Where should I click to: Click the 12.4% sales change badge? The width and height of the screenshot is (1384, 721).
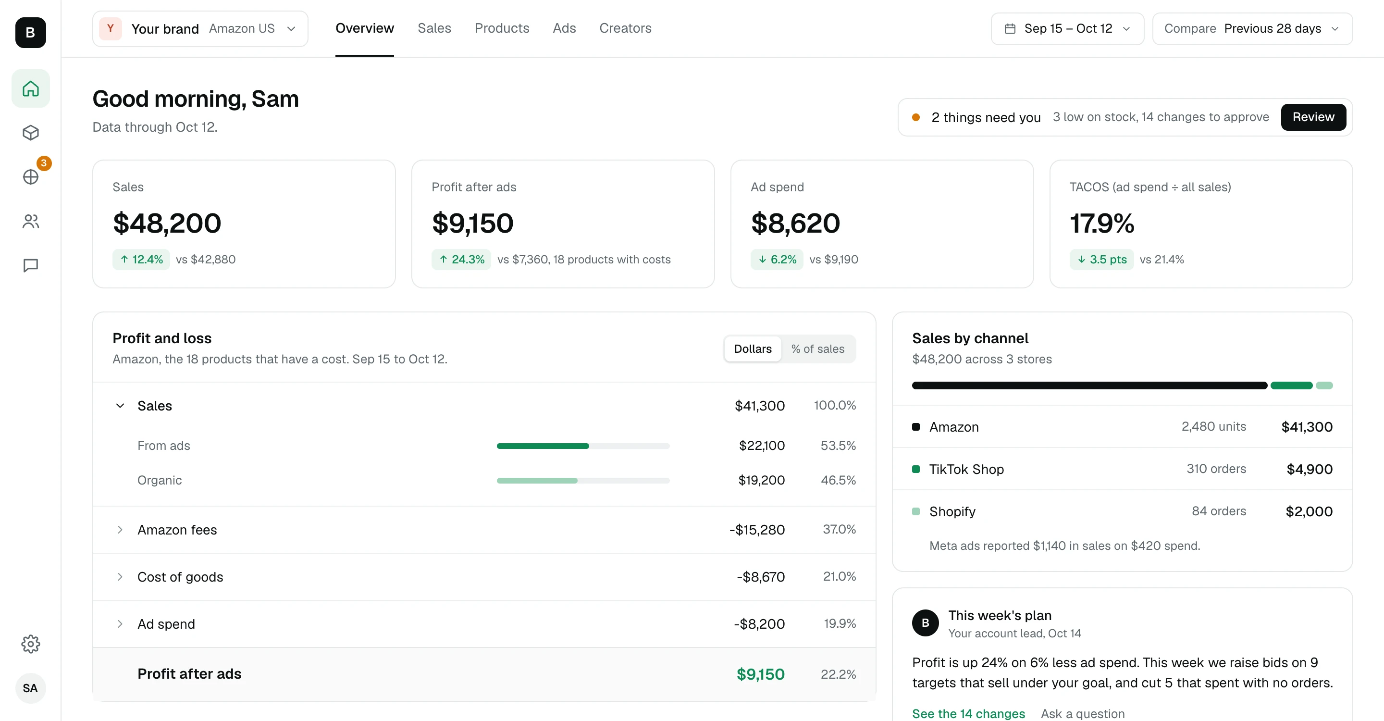141,260
